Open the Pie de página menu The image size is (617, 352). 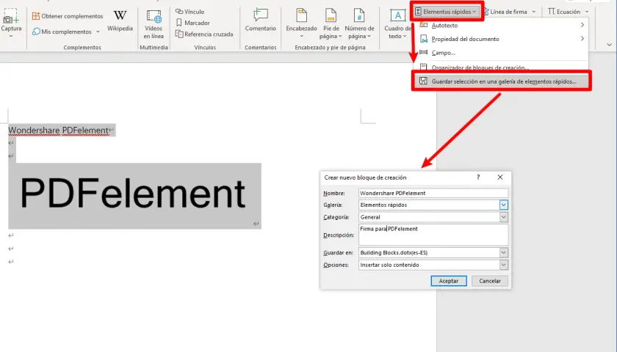click(331, 24)
